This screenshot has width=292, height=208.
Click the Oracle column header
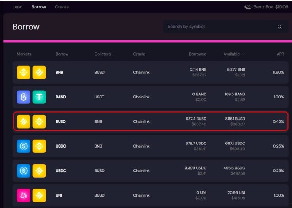click(139, 54)
